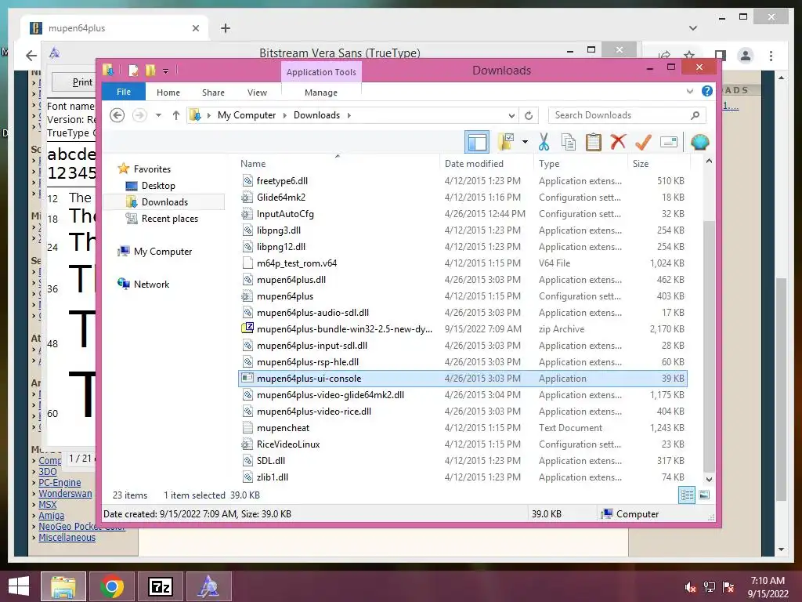Select the m64p_test_rom.v64 file

click(x=463, y=263)
